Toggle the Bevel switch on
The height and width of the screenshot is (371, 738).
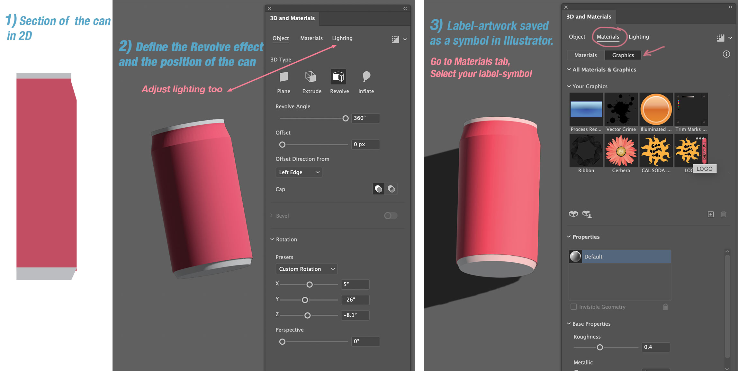pyautogui.click(x=391, y=215)
